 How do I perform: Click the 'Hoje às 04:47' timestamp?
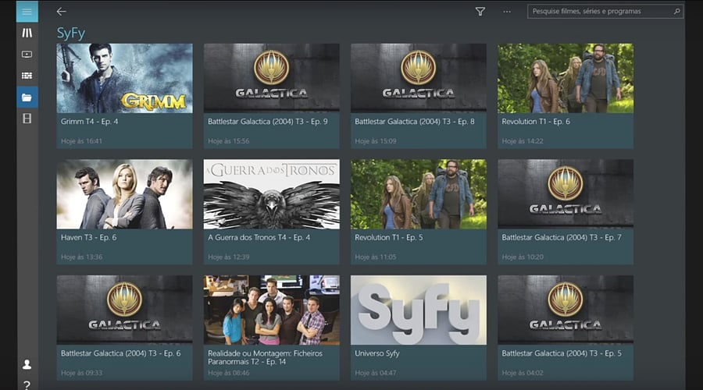376,373
